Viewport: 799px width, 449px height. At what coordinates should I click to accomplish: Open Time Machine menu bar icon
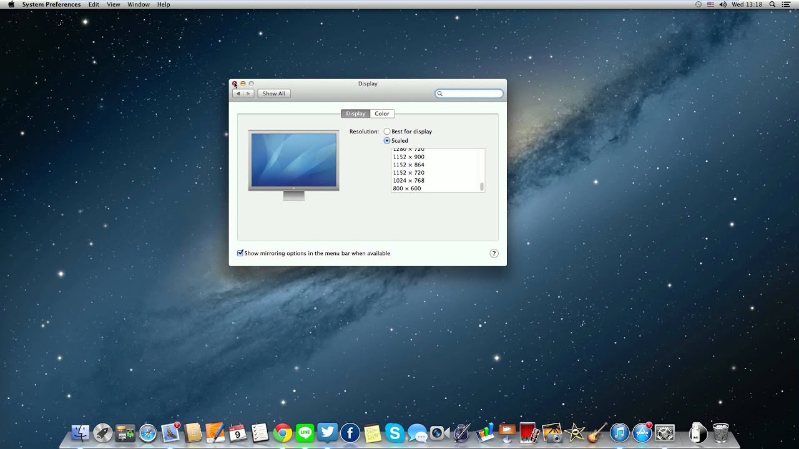(x=699, y=4)
